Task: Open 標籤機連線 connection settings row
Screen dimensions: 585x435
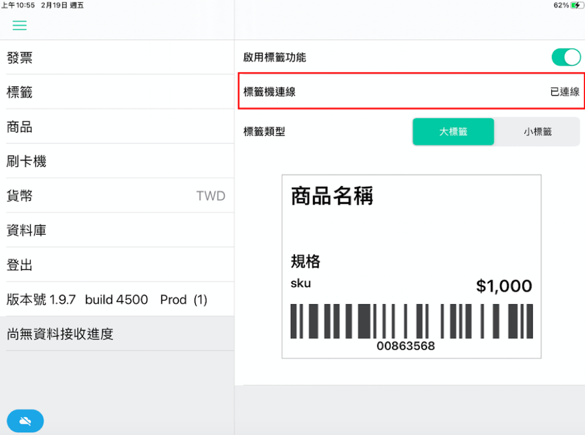Action: pos(411,91)
